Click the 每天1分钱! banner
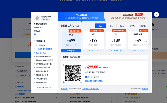This screenshot has height=103, width=167. [x=71, y=51]
